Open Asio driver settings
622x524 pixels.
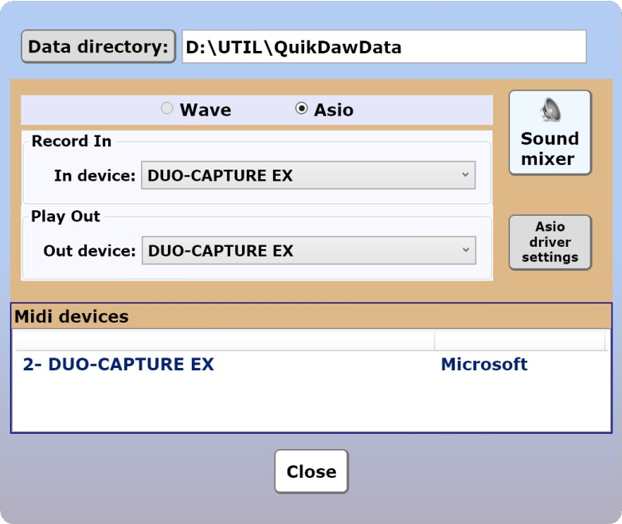[x=550, y=242]
